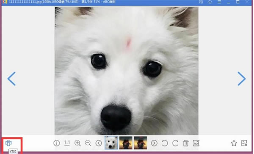Set the image to actual size with 1:1
Screen dimensions: 254x154
67,143
